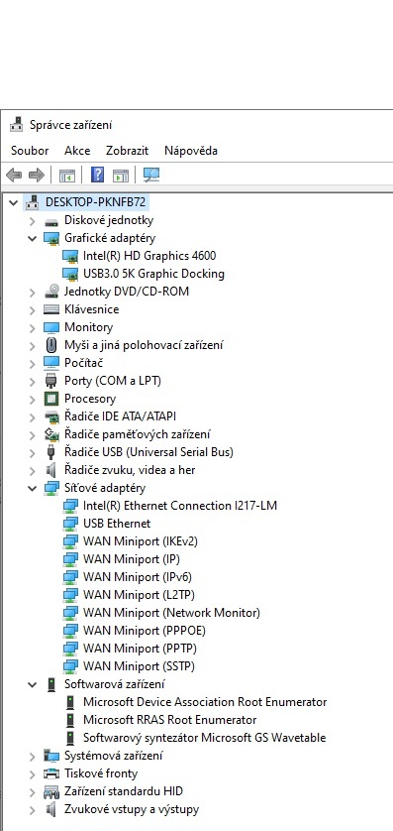The width and height of the screenshot is (393, 831).
Task: Click the speaker icon for Řadiče zvuku, videa a her
Action: pos(51,470)
